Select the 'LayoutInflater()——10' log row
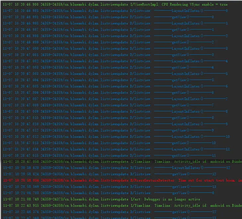242x219 pixels. click(116, 137)
